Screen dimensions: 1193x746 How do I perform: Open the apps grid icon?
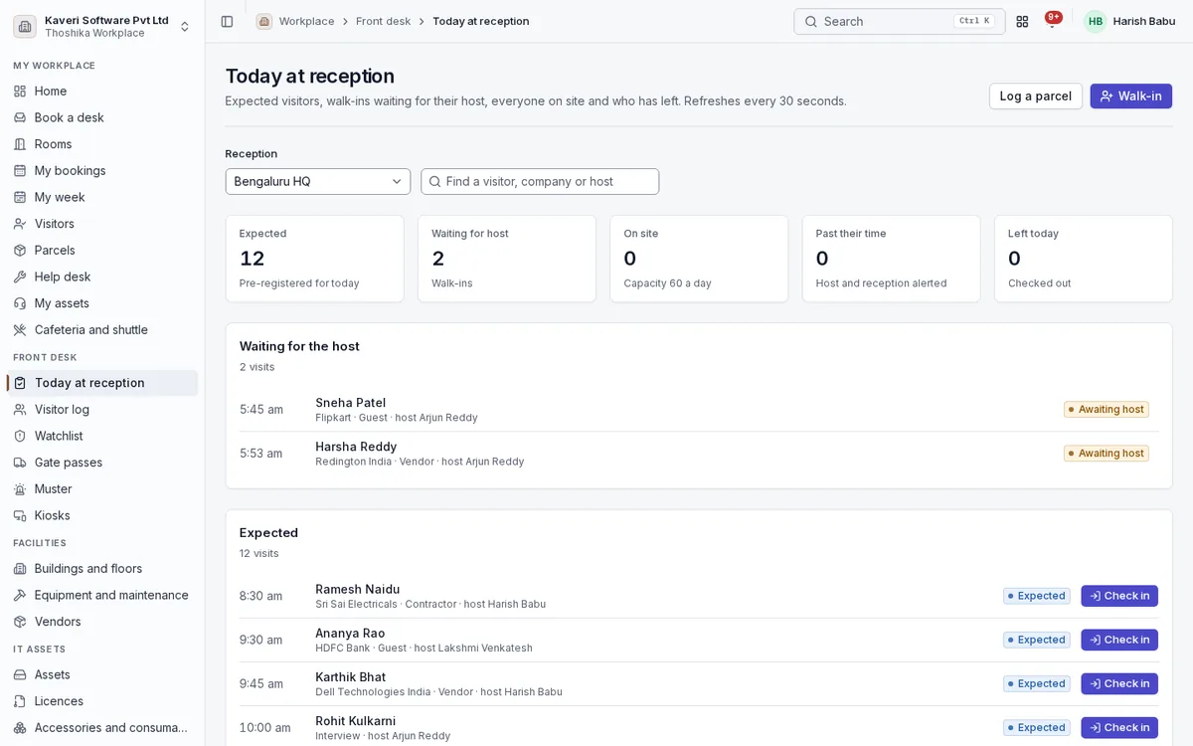pos(1022,21)
